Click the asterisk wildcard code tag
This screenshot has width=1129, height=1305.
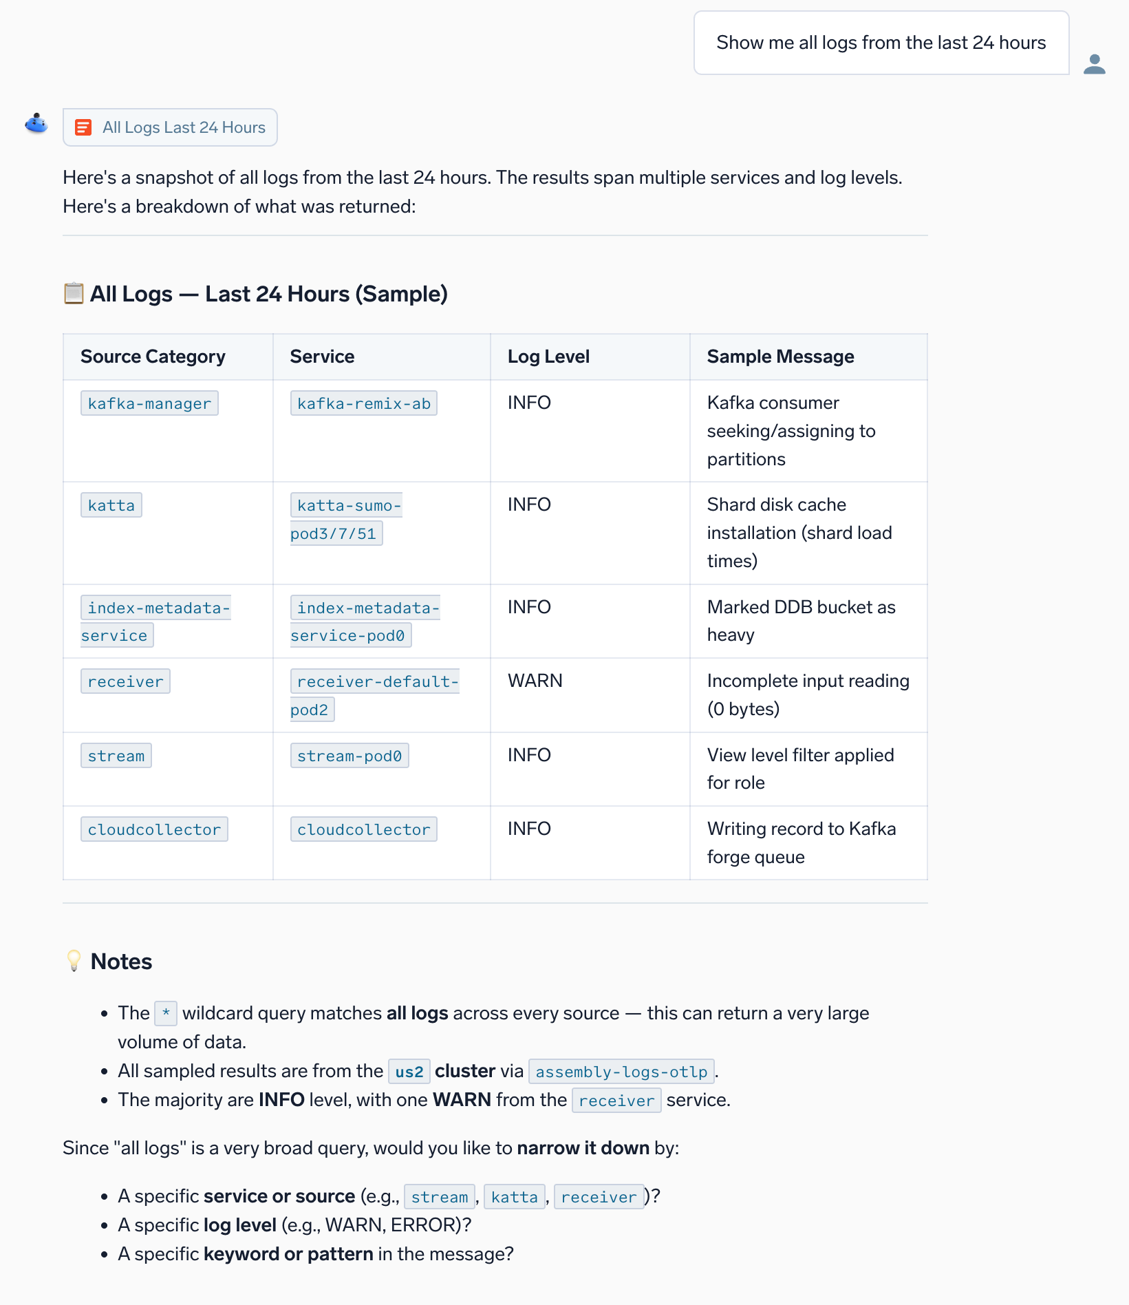(x=166, y=1014)
